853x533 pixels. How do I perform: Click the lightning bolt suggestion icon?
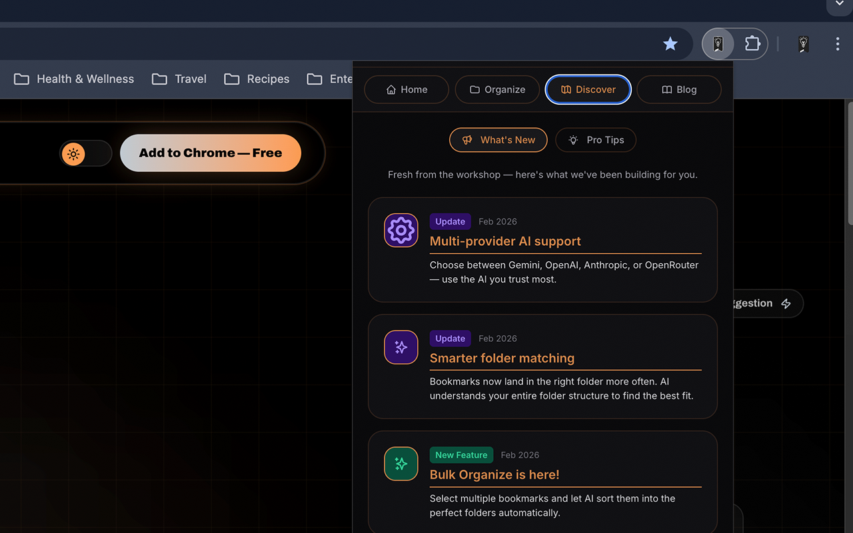tap(786, 304)
